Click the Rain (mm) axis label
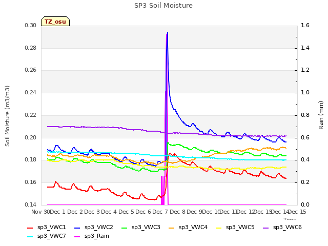This screenshot has height=246, width=328. [321, 115]
